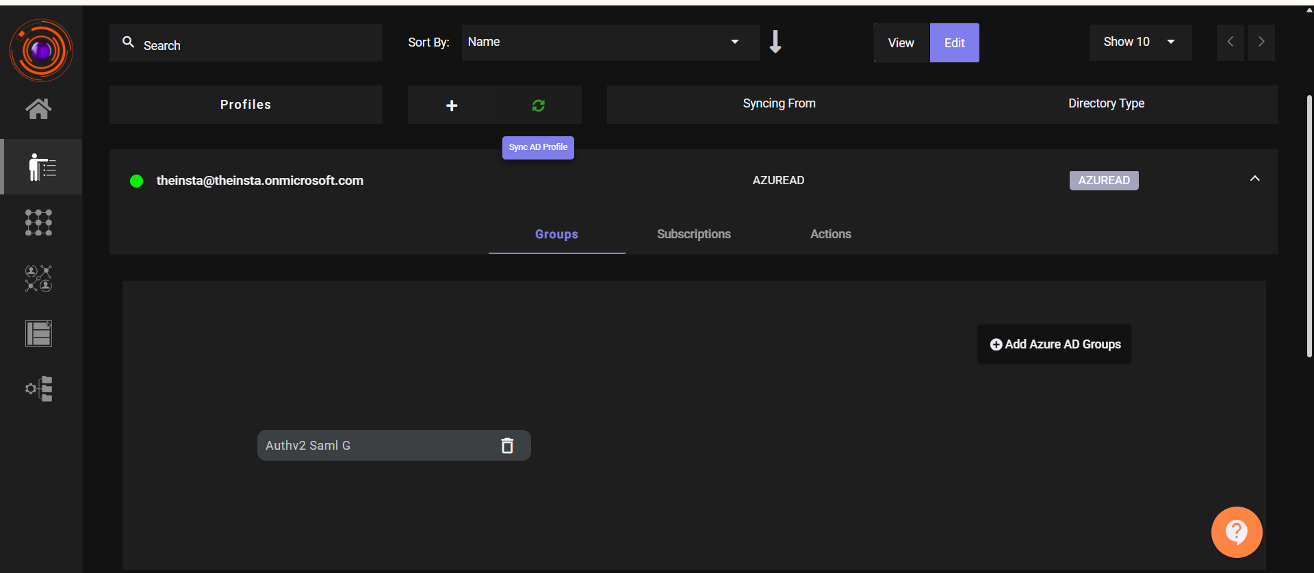Open the users network sidebar icon
Viewport: 1314px width, 573px height.
[38, 278]
